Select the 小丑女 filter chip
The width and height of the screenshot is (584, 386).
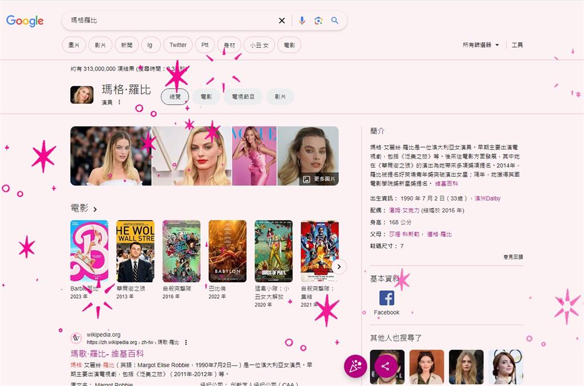click(259, 45)
